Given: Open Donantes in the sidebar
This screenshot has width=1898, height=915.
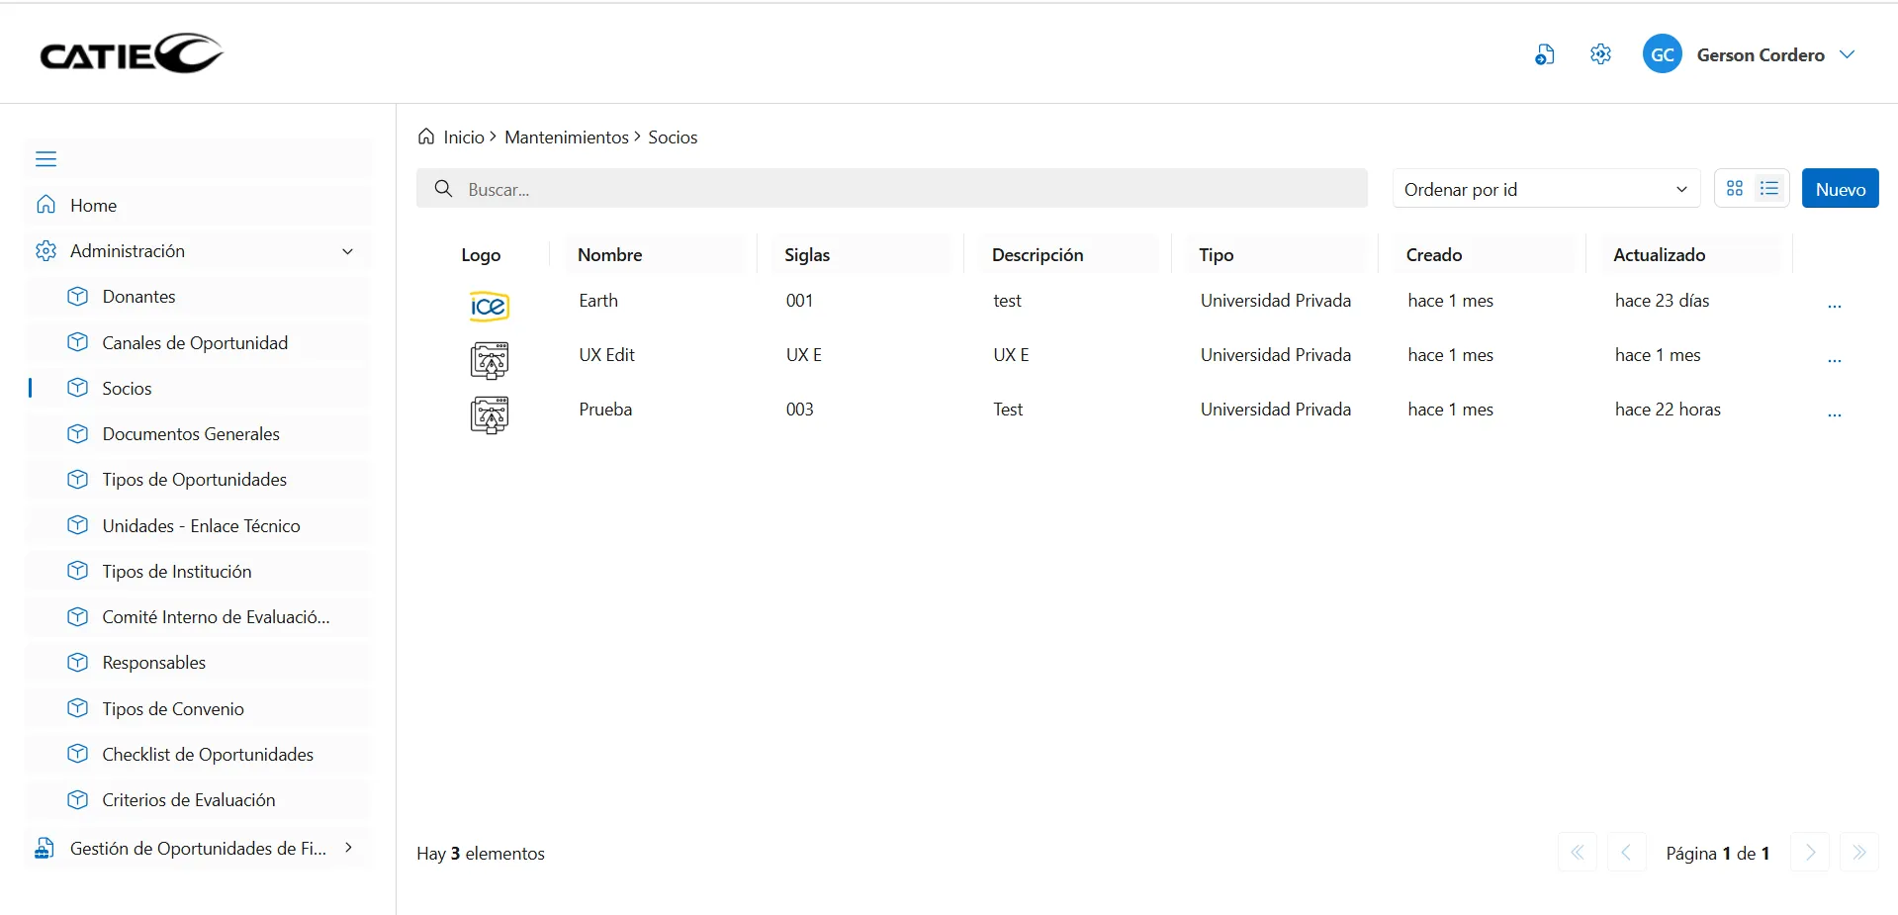Looking at the screenshot, I should (x=138, y=297).
